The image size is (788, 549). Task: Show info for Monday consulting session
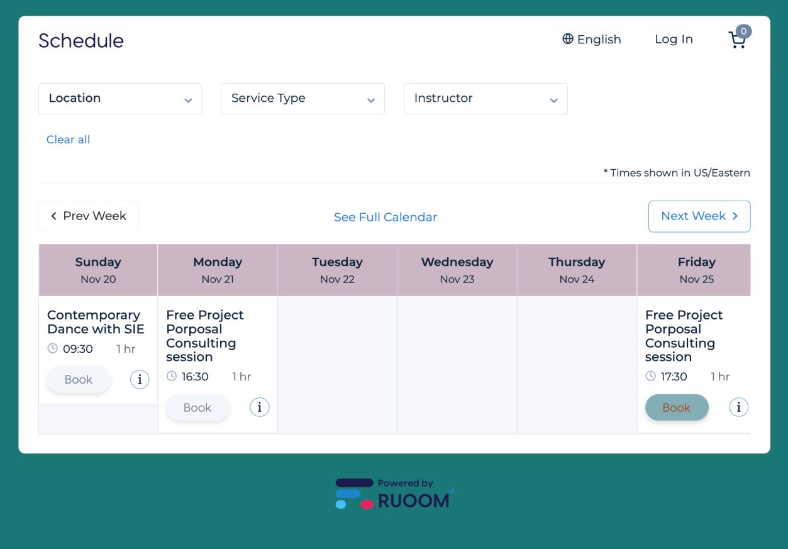(x=259, y=407)
